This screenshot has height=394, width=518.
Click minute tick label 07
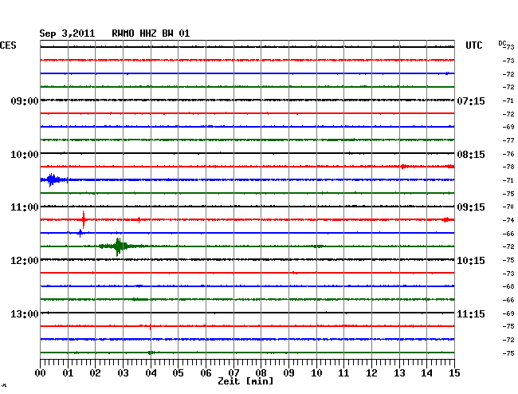coord(233,373)
